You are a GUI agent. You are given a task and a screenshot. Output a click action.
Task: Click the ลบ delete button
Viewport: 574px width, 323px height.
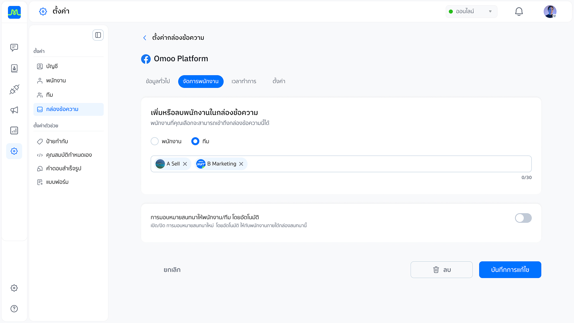pos(442,270)
